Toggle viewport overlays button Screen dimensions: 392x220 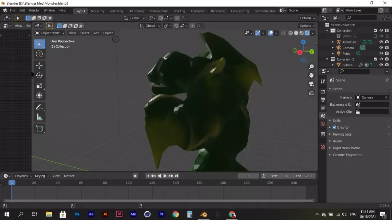[270, 33]
